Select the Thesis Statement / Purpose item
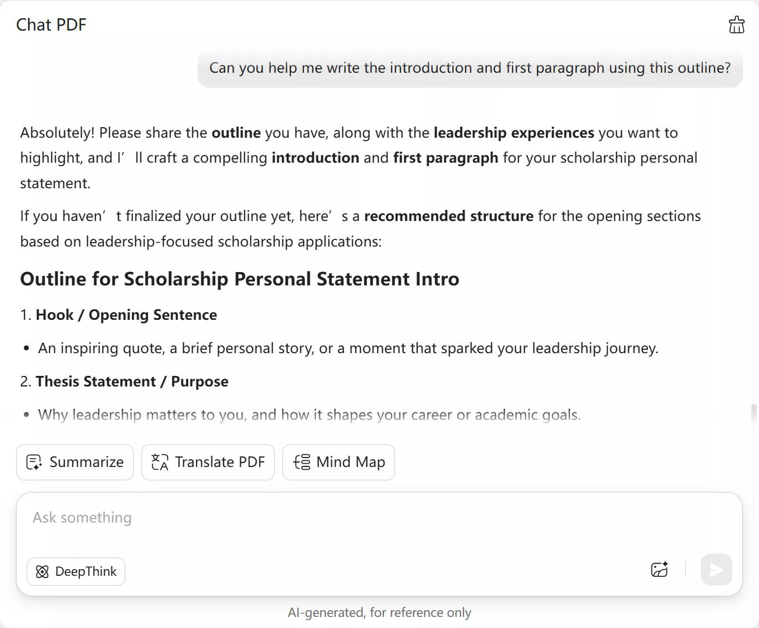The image size is (759, 628). [x=132, y=381]
